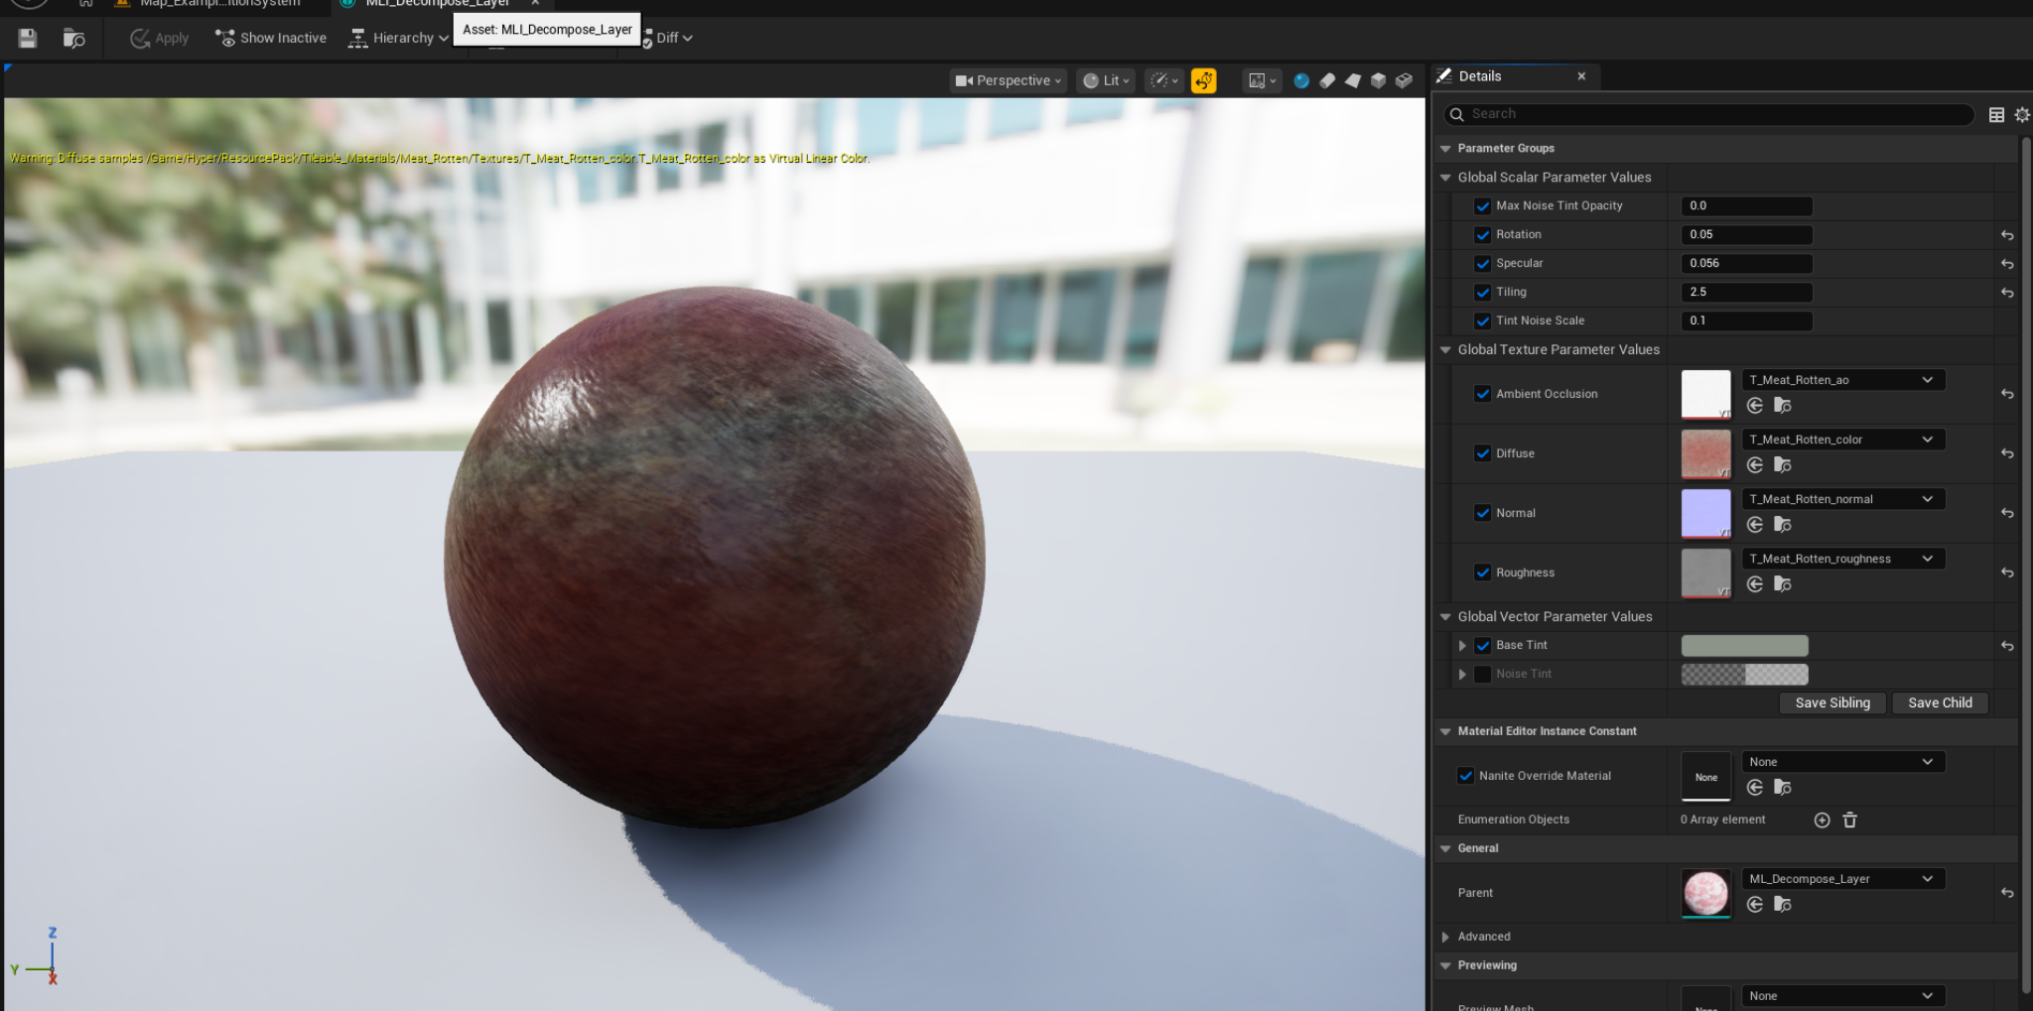
Task: Reset Rotation value to default arrow
Action: tap(2007, 235)
